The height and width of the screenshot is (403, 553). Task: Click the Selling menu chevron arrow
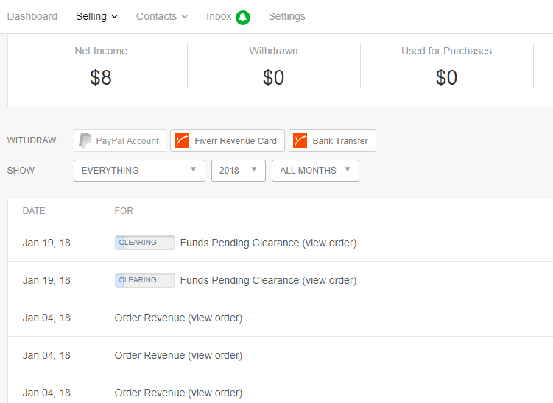114,17
